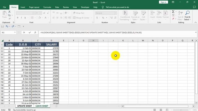Select the LEAVE SHEET worksheet tab
The image size is (198, 111).
(x=42, y=106)
